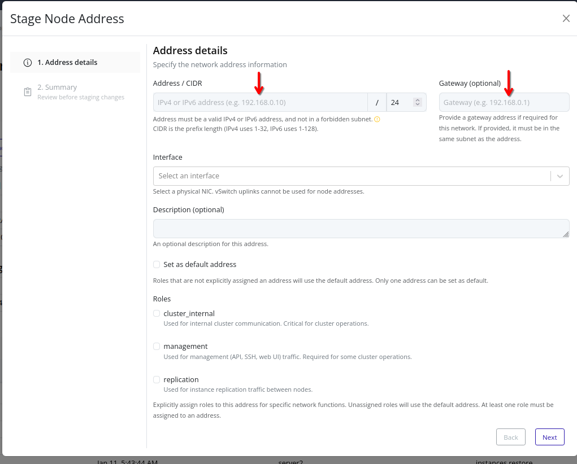
Task: Click the Next button
Action: [x=549, y=437]
